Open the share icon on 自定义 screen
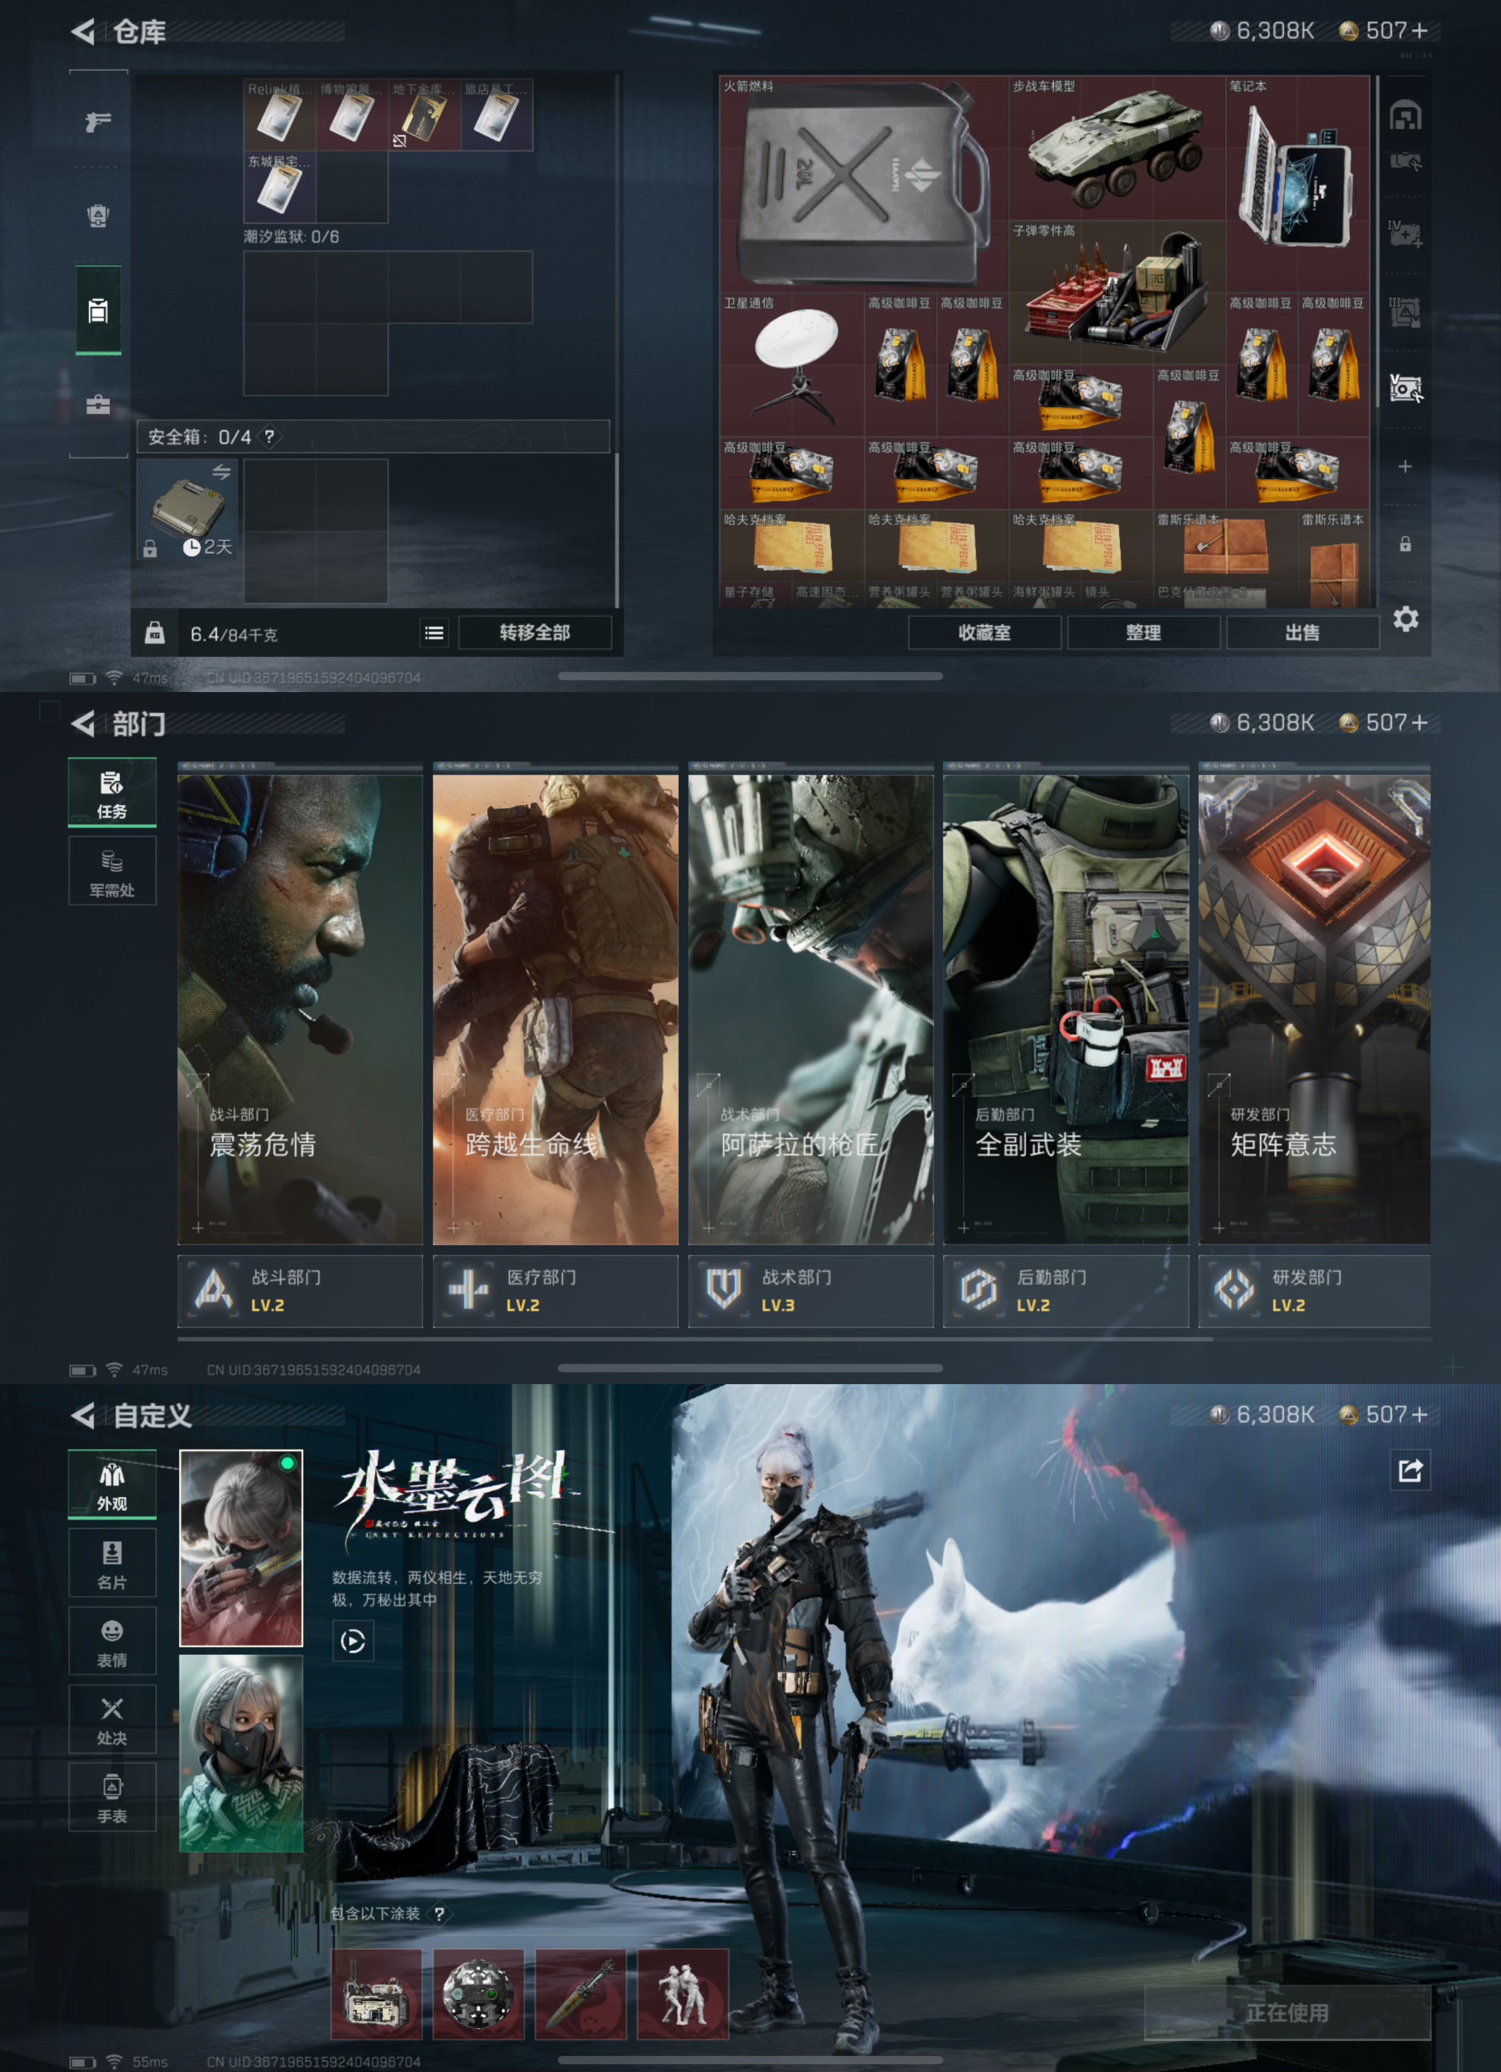 (x=1409, y=1470)
